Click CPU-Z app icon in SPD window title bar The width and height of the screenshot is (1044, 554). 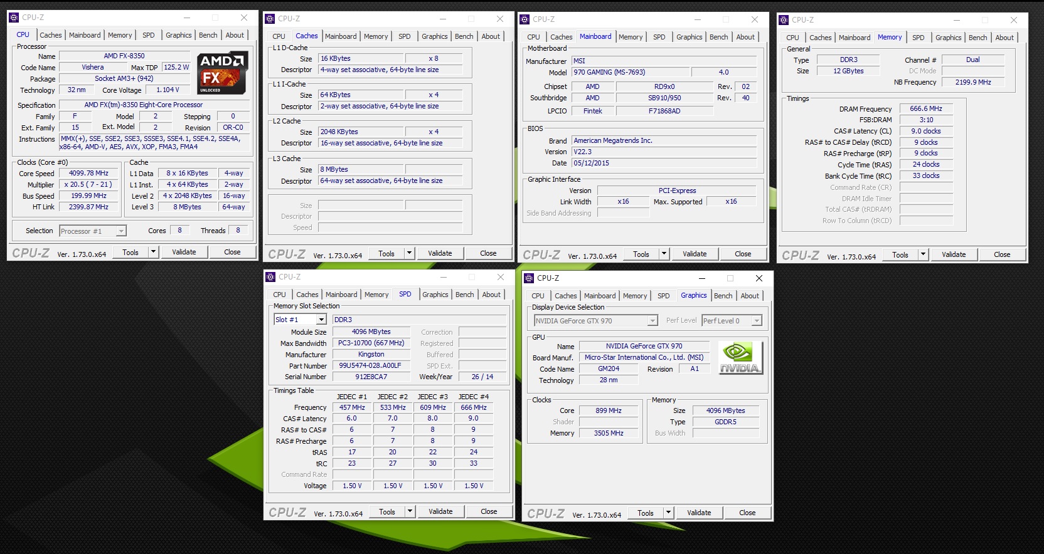270,277
